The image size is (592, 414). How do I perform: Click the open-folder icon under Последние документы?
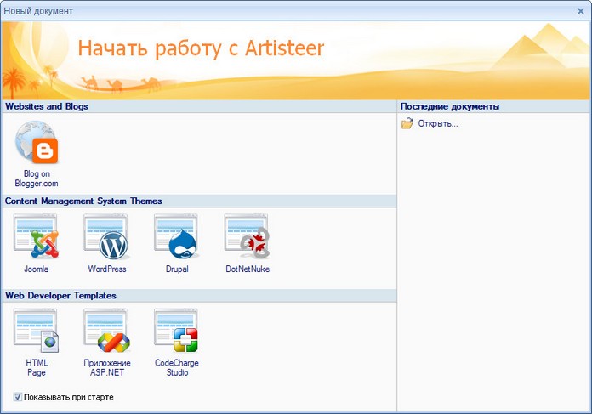click(407, 124)
